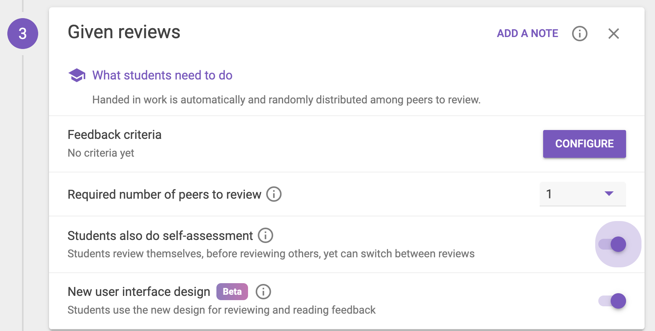Click the CONFIGURE button for feedback criteria

[584, 144]
